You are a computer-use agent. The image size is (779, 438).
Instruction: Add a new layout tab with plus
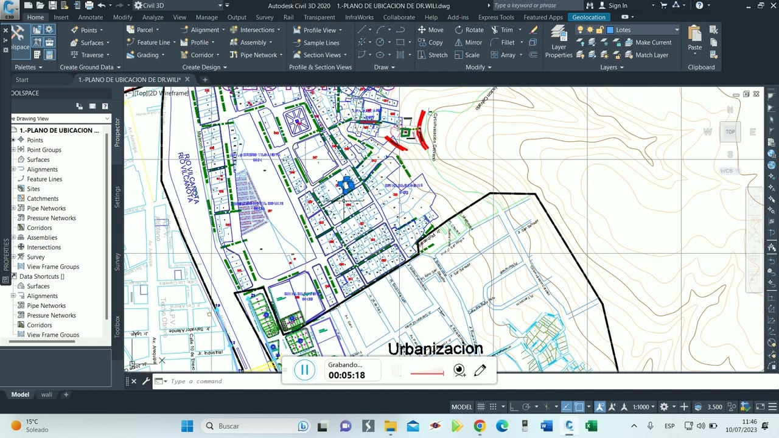tap(66, 395)
